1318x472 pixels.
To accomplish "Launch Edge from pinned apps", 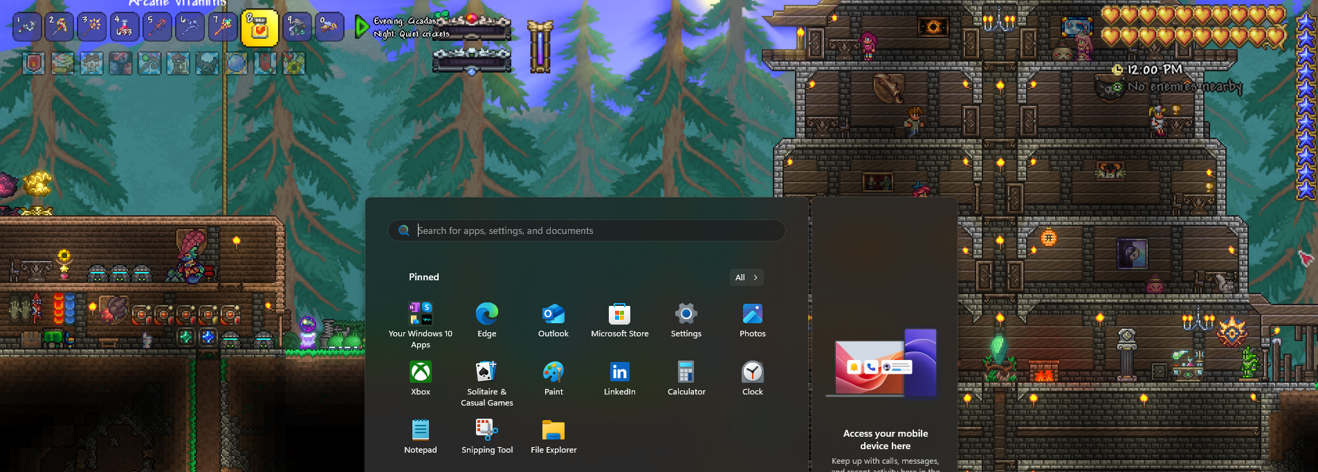I will tap(487, 320).
